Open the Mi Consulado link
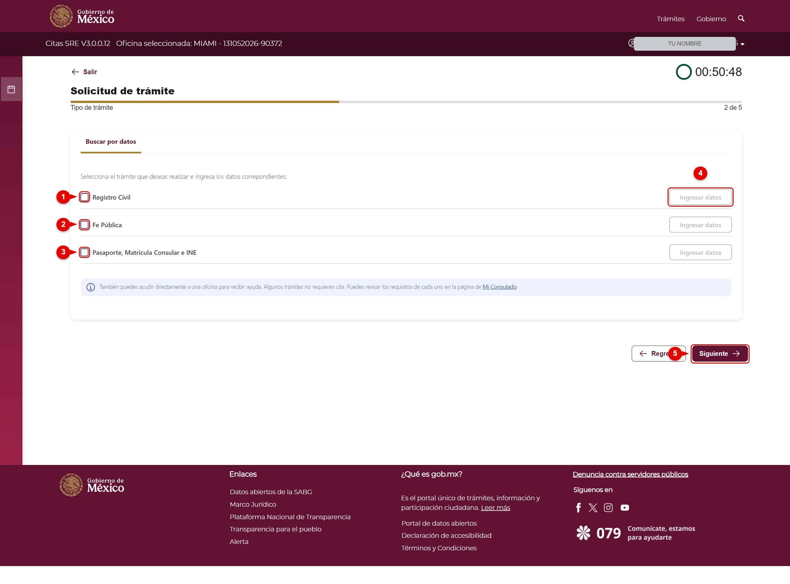The image size is (790, 584). (x=499, y=287)
